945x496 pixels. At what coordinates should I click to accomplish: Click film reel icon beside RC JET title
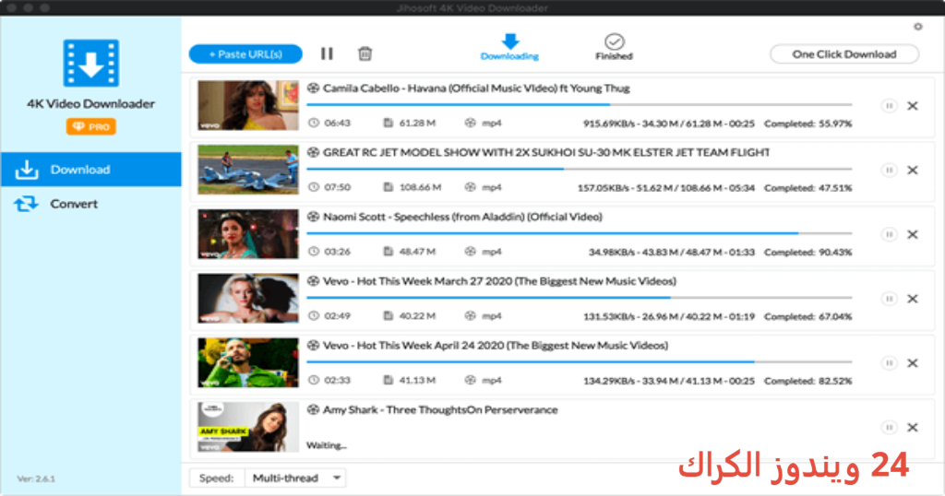[313, 153]
